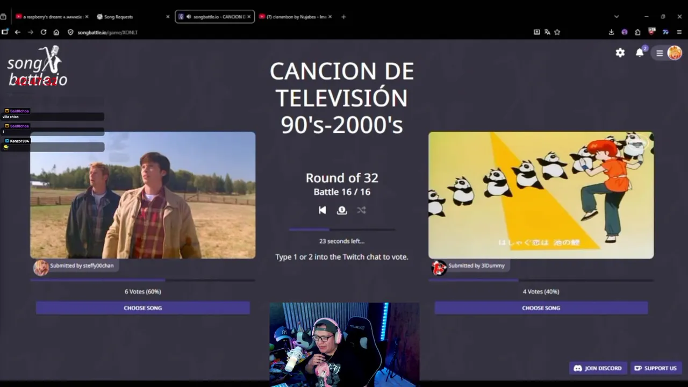The height and width of the screenshot is (387, 688).
Task: Click the songbattle.io logo
Action: 37,66
